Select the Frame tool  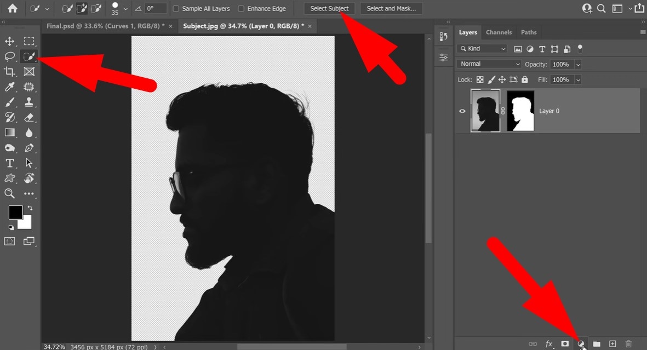(x=29, y=72)
